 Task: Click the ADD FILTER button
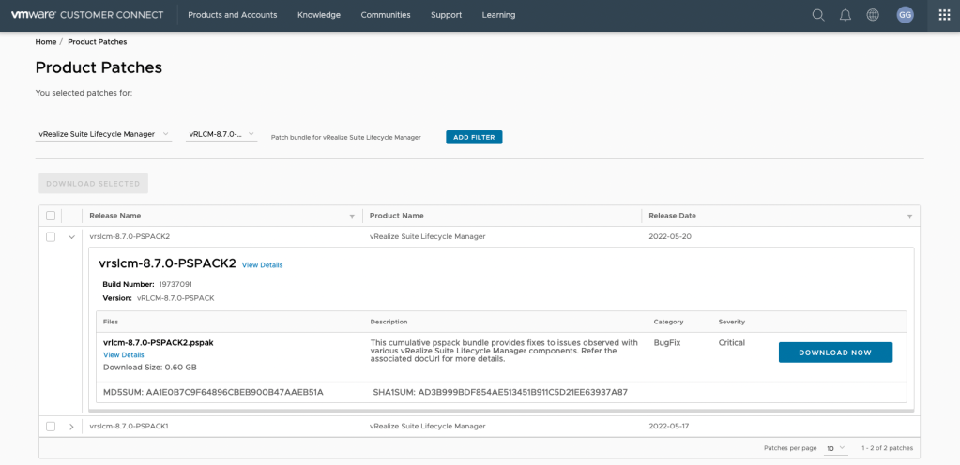(474, 137)
